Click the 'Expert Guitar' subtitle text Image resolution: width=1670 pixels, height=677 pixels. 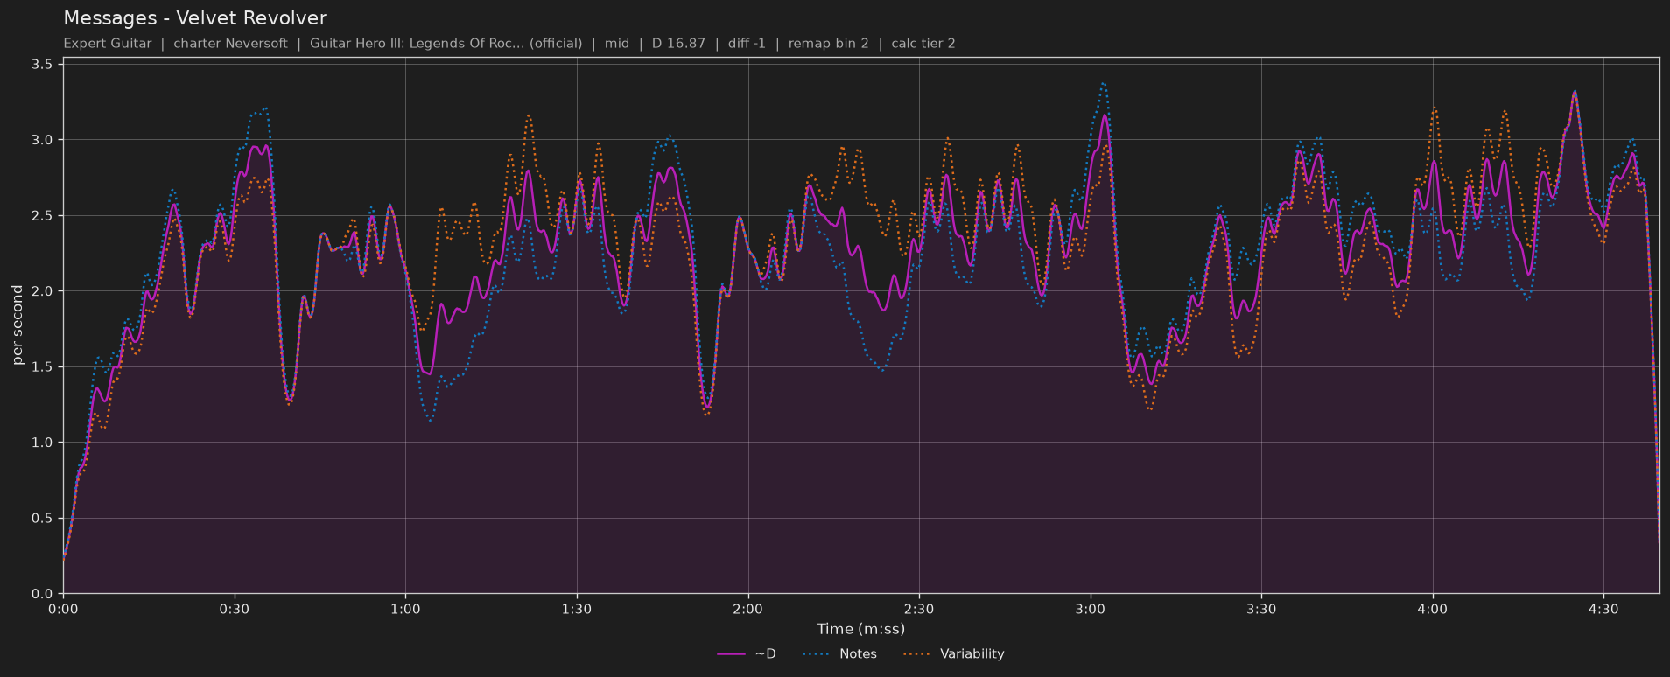[108, 43]
